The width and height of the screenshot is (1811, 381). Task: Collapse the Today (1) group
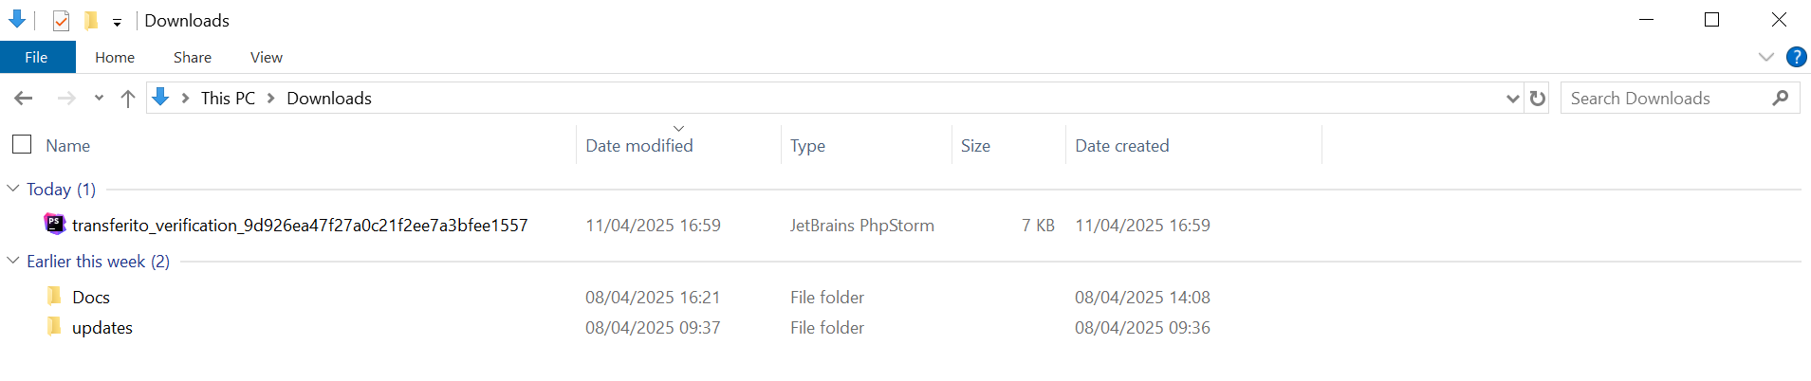point(13,189)
